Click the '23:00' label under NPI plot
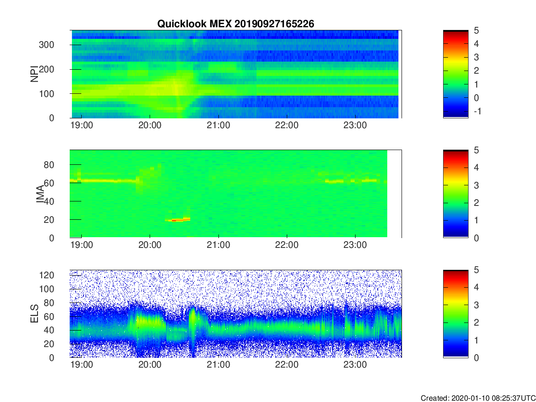The image size is (536, 402). point(355,126)
